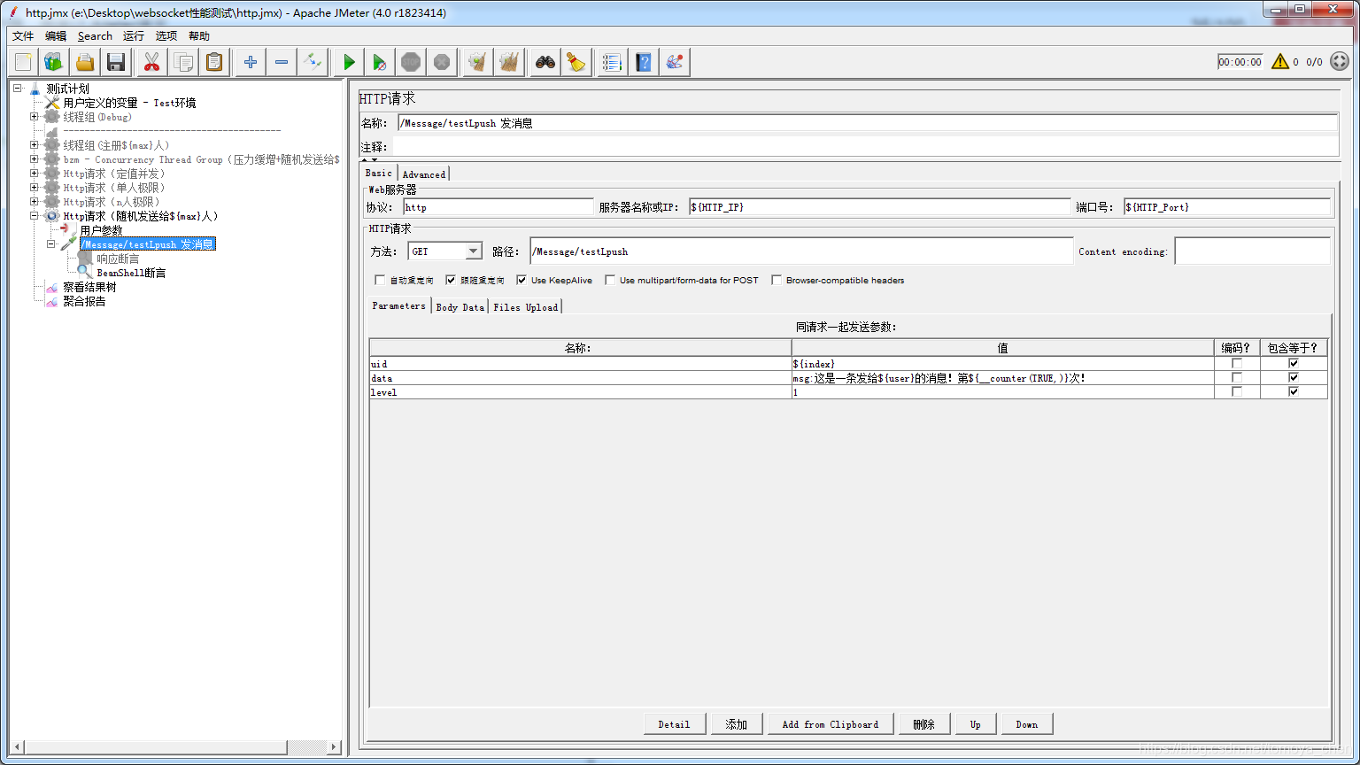Viewport: 1360px width, 765px height.
Task: Select the 用户参数 tree node
Action: 101,230
